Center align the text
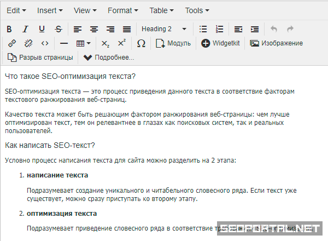This screenshot has width=328, height=241. coord(94,29)
